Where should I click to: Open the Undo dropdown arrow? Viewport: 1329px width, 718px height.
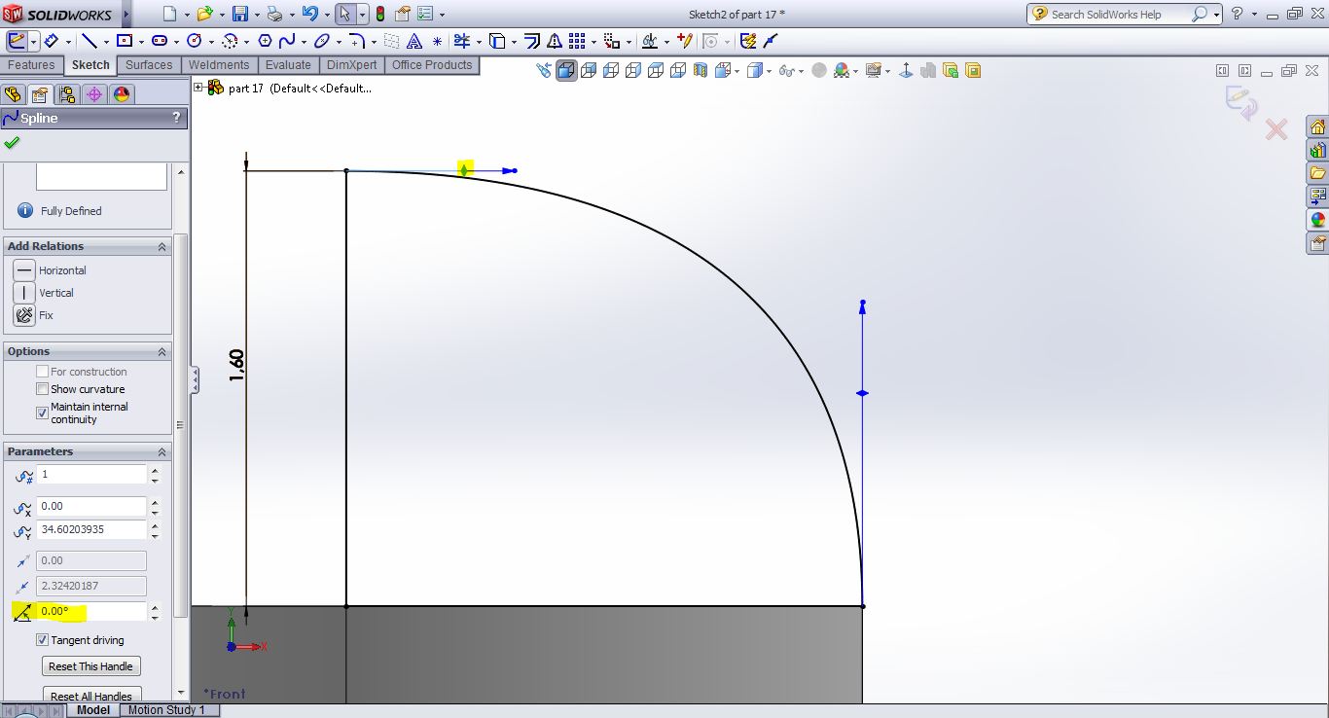coord(326,15)
